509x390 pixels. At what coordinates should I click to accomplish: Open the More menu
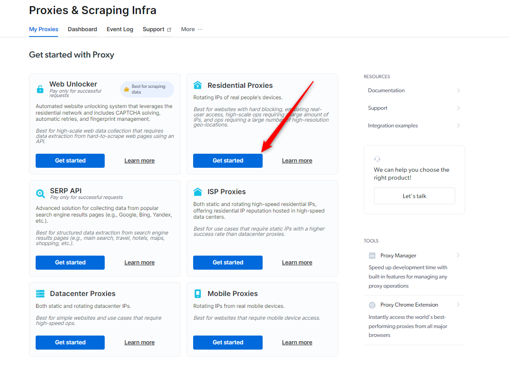(192, 29)
